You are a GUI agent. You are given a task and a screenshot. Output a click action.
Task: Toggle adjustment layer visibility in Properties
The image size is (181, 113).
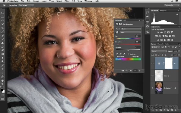point(135,71)
